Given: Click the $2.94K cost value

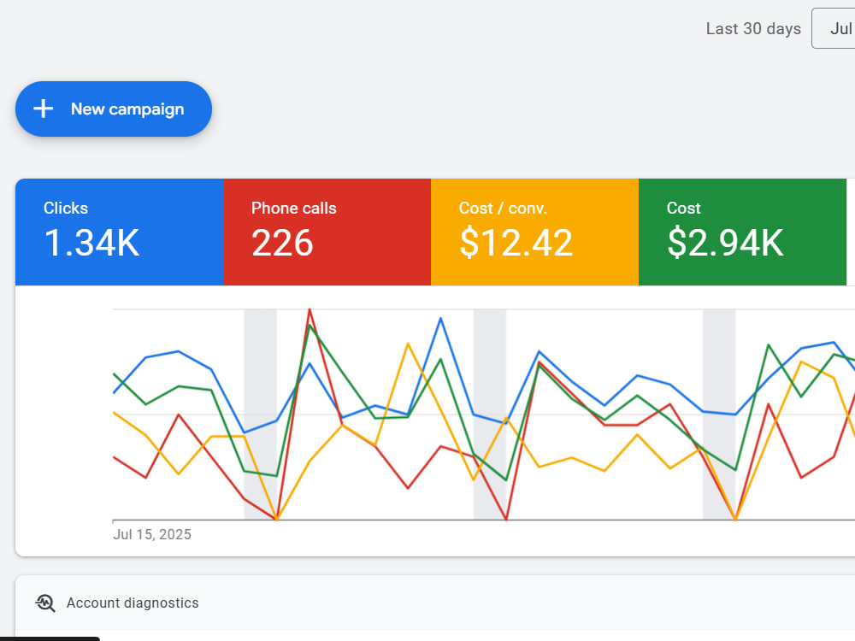Looking at the screenshot, I should [x=725, y=243].
